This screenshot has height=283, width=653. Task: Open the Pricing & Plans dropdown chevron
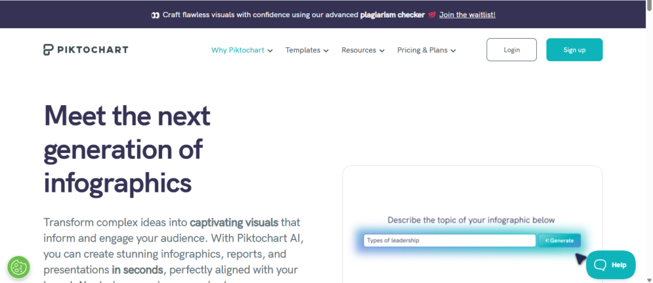453,50
